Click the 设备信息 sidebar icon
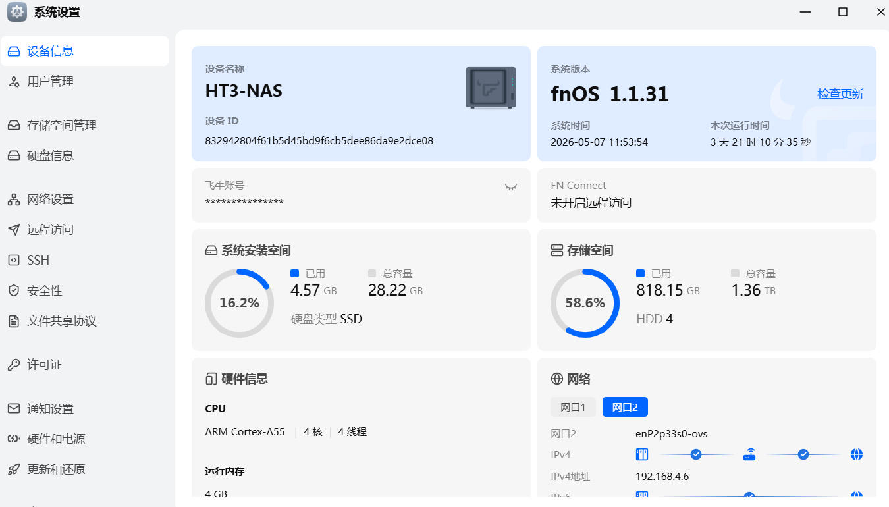889x507 pixels. coord(14,51)
